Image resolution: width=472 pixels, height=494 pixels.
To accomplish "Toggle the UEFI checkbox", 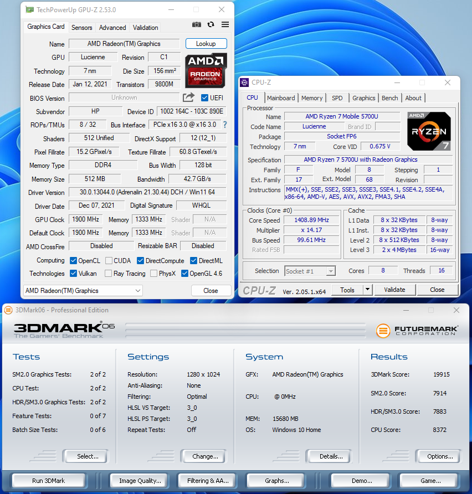I will pos(204,97).
